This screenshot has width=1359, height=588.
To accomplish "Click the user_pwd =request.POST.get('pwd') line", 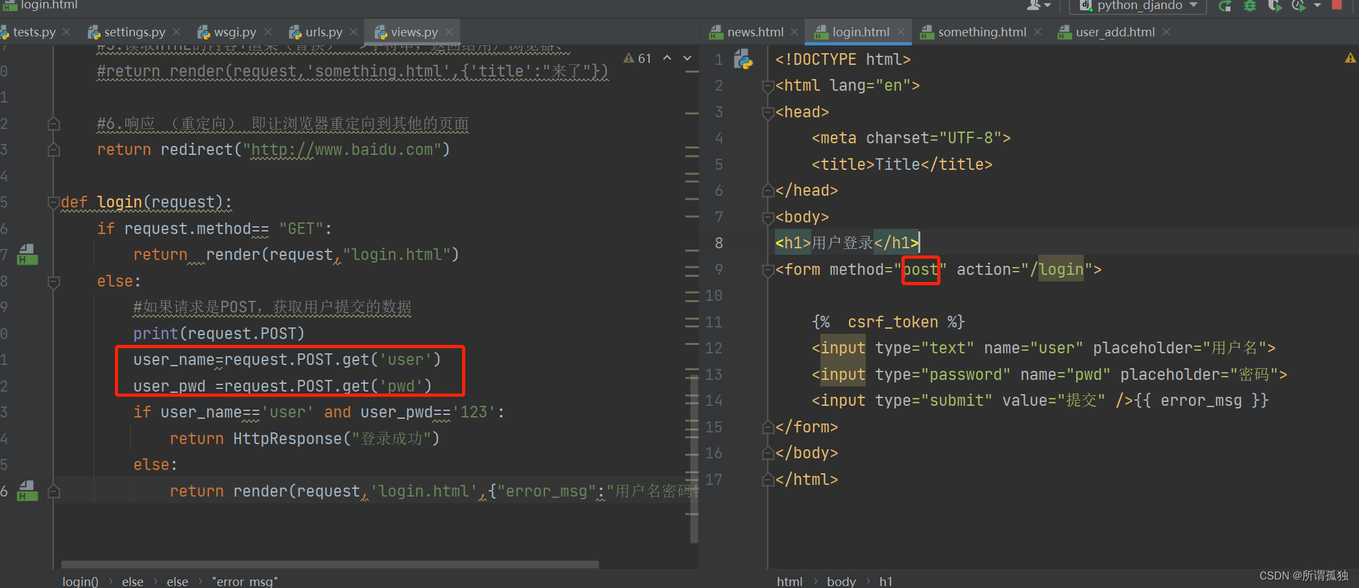I will click(x=282, y=386).
